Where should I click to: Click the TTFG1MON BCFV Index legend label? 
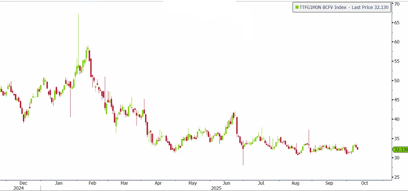tap(344, 7)
